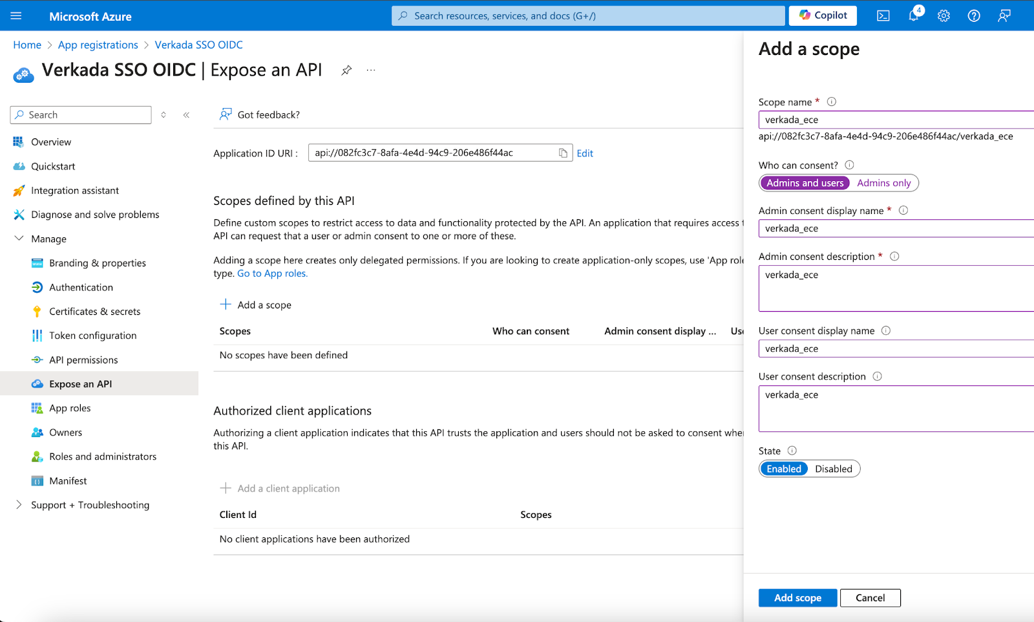This screenshot has width=1034, height=622.
Task: Show info tooltip for Scope name
Action: (832, 102)
